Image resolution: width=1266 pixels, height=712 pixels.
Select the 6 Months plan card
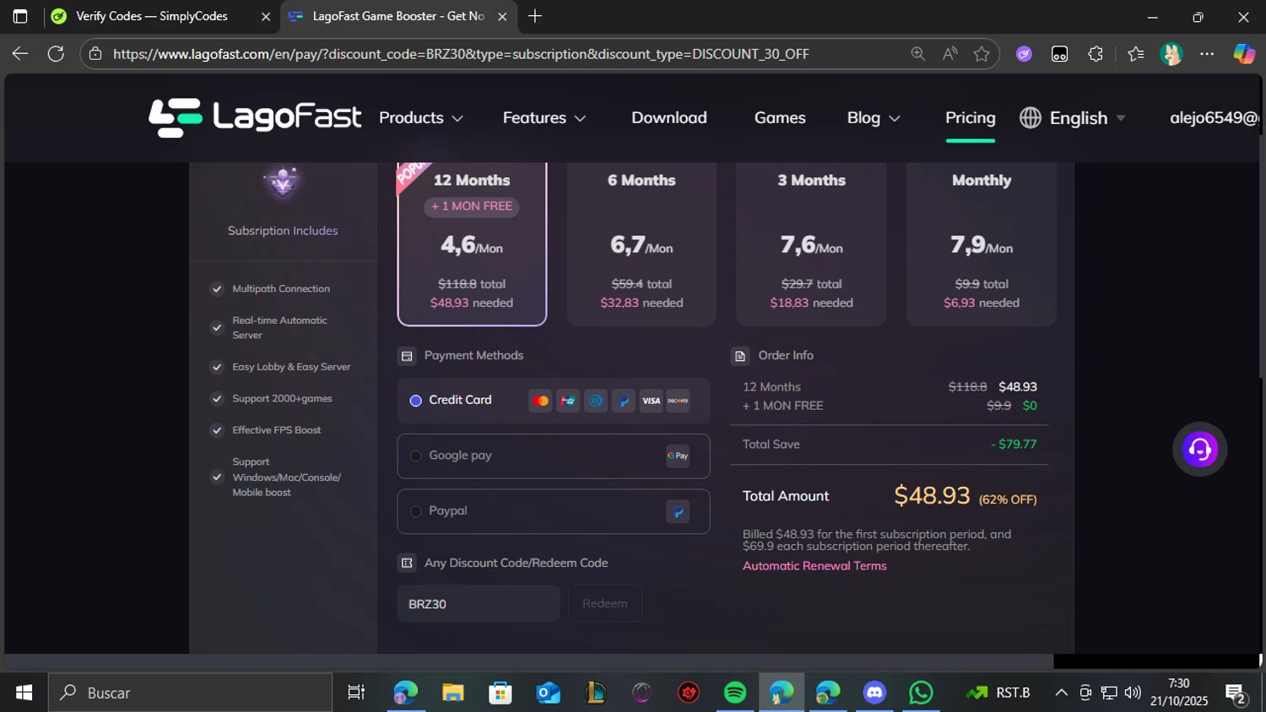(641, 244)
